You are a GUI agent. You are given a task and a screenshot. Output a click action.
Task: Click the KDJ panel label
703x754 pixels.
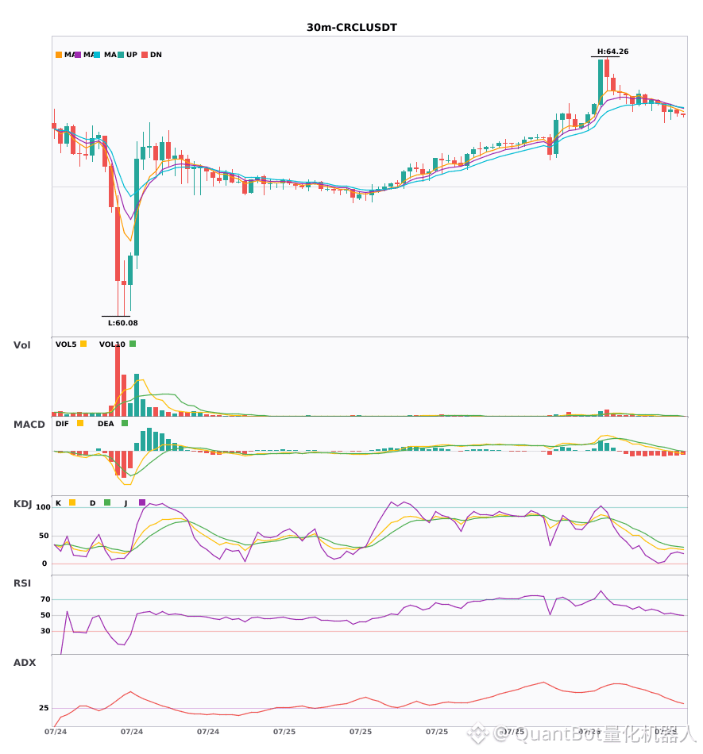pyautogui.click(x=22, y=504)
